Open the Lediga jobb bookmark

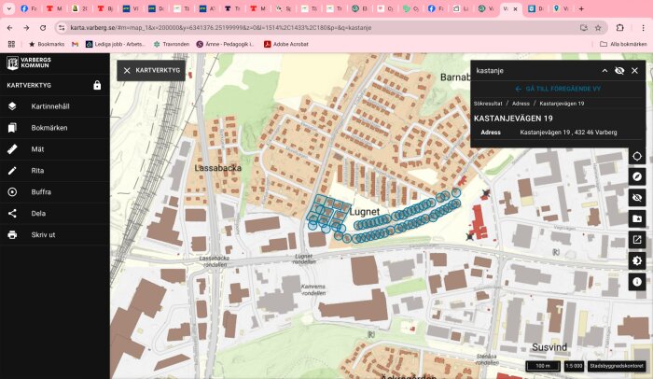[115, 44]
